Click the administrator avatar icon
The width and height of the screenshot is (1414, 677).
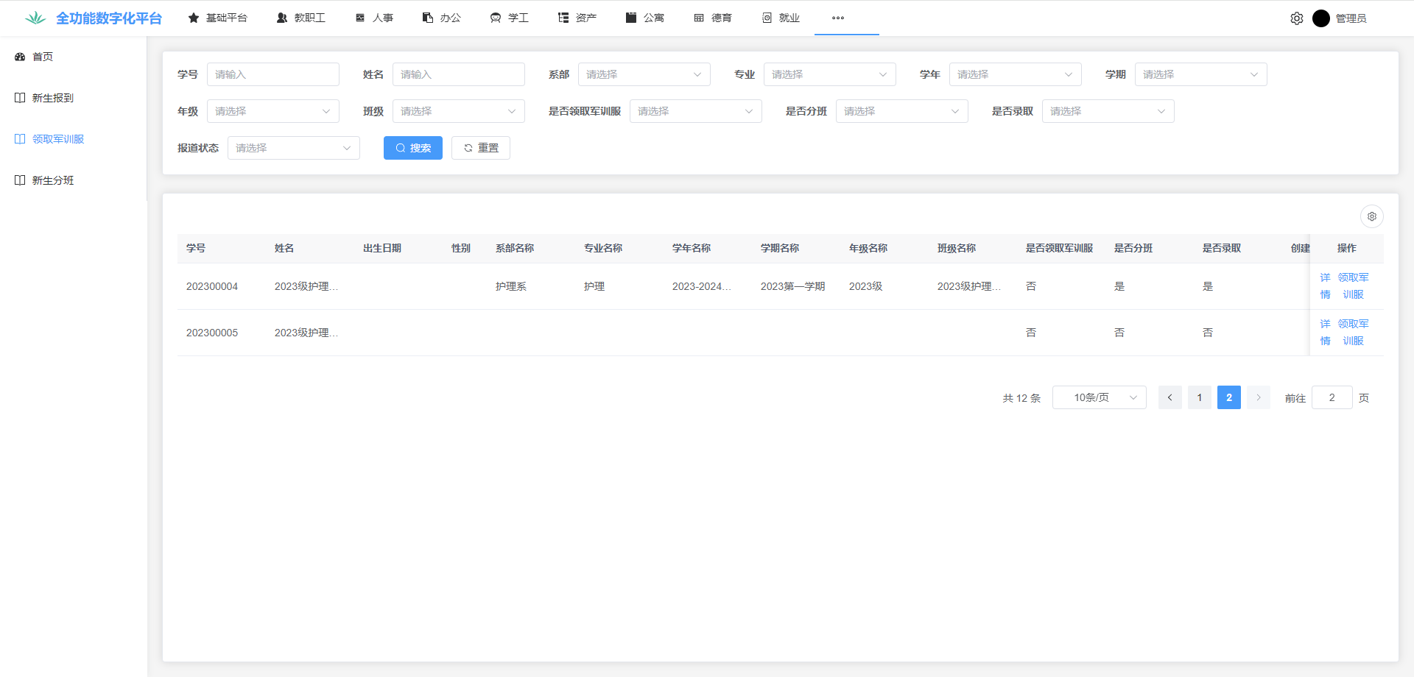click(x=1320, y=18)
